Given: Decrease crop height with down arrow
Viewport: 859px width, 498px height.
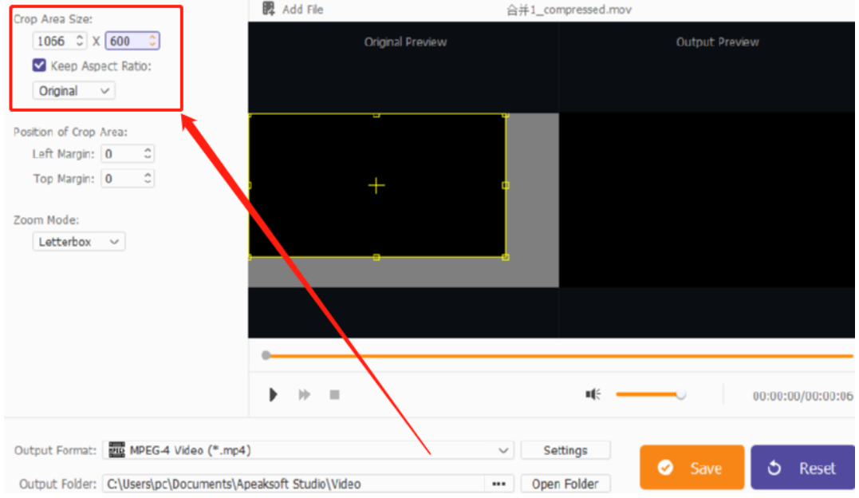Looking at the screenshot, I should [152, 45].
